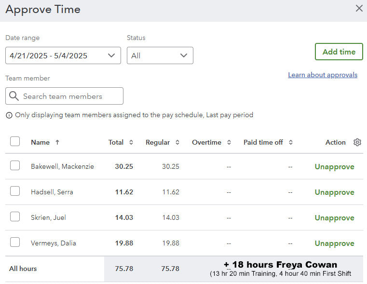Sort the Paid time off column
This screenshot has width=367, height=284.
(x=290, y=142)
